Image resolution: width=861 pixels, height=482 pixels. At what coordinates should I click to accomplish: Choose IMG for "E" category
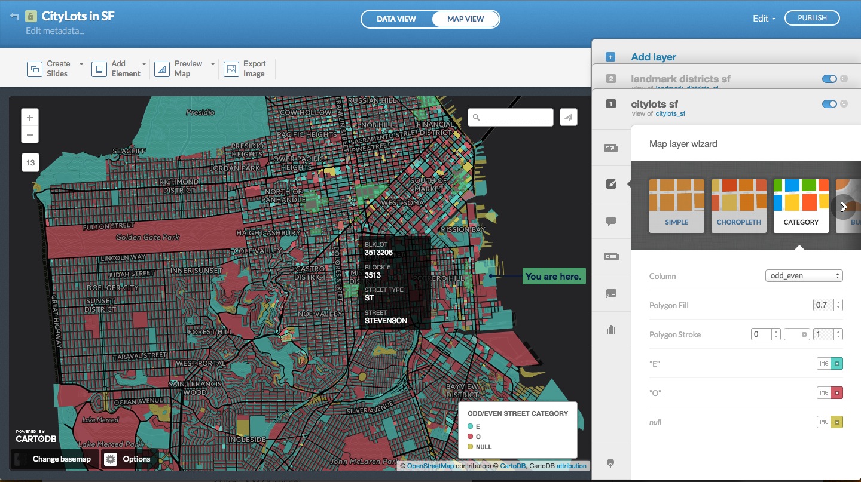(824, 363)
